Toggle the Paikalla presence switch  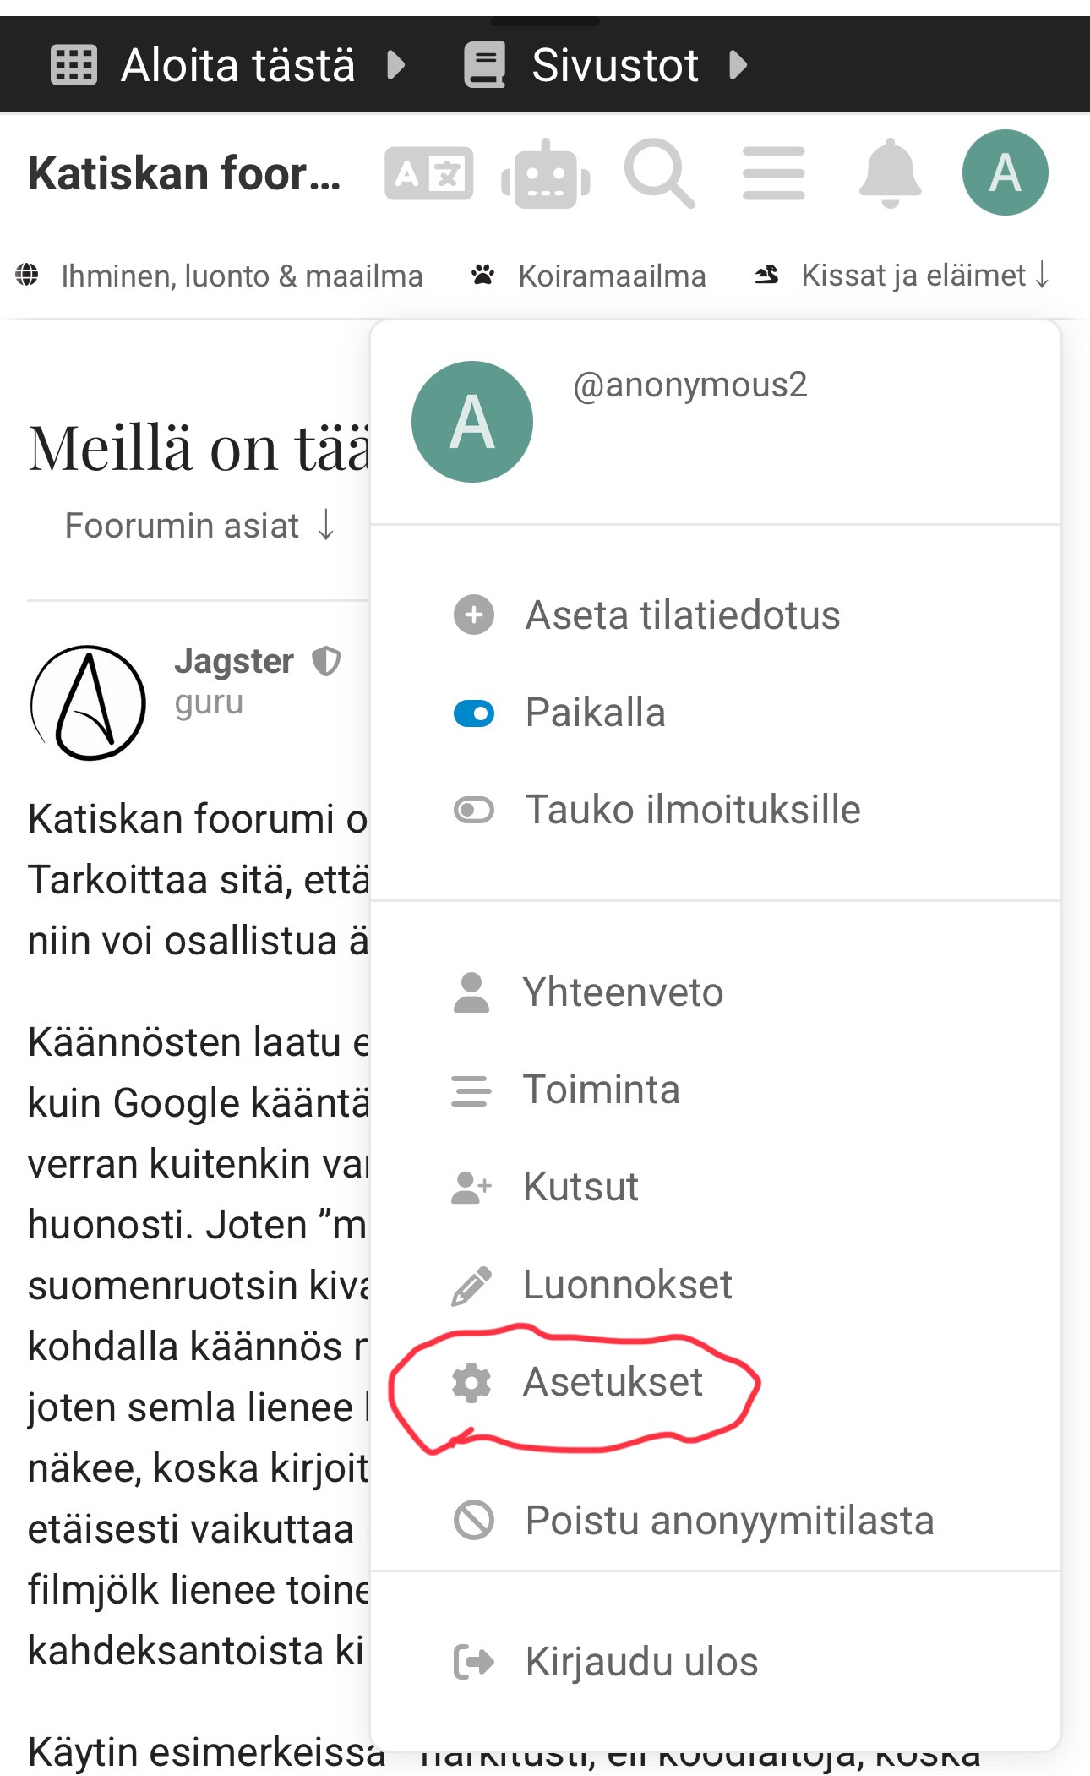click(x=474, y=713)
